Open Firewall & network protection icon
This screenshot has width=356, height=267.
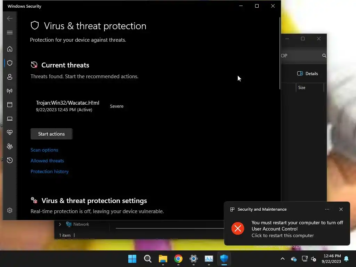coord(9,91)
